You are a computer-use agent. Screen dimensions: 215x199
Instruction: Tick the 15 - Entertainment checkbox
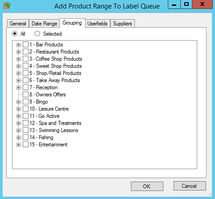click(25, 145)
